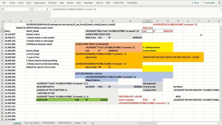Click the Match_Mode label cell
The image size is (222, 125).
(32, 31)
